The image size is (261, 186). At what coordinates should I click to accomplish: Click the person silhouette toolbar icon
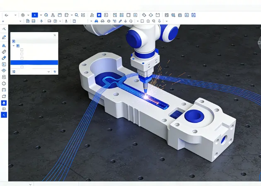pyautogui.click(x=53, y=15)
